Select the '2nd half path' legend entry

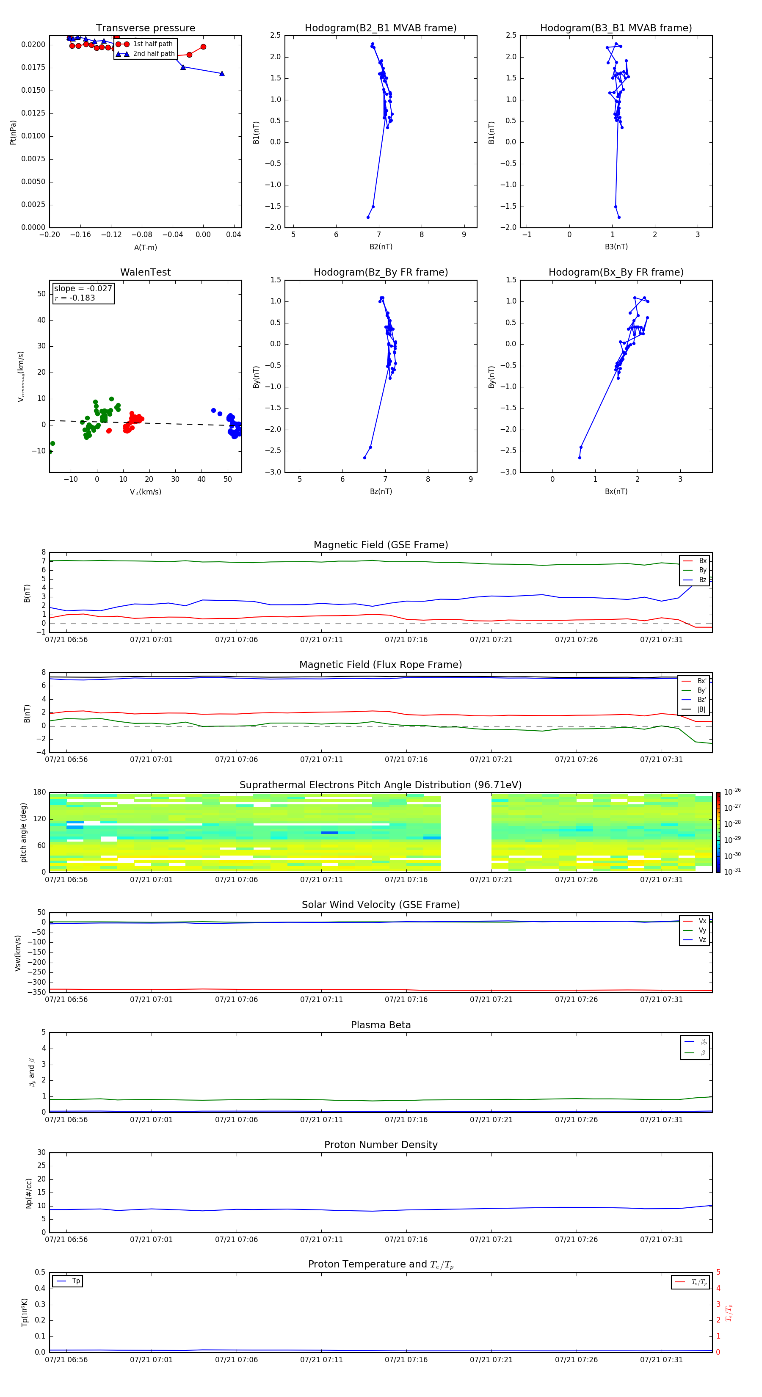click(145, 54)
